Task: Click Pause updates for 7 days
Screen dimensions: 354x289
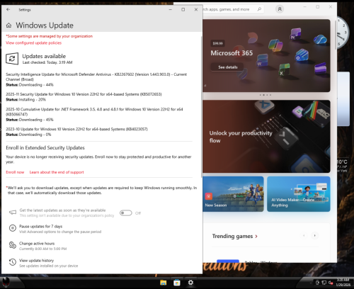Action: pos(40,226)
